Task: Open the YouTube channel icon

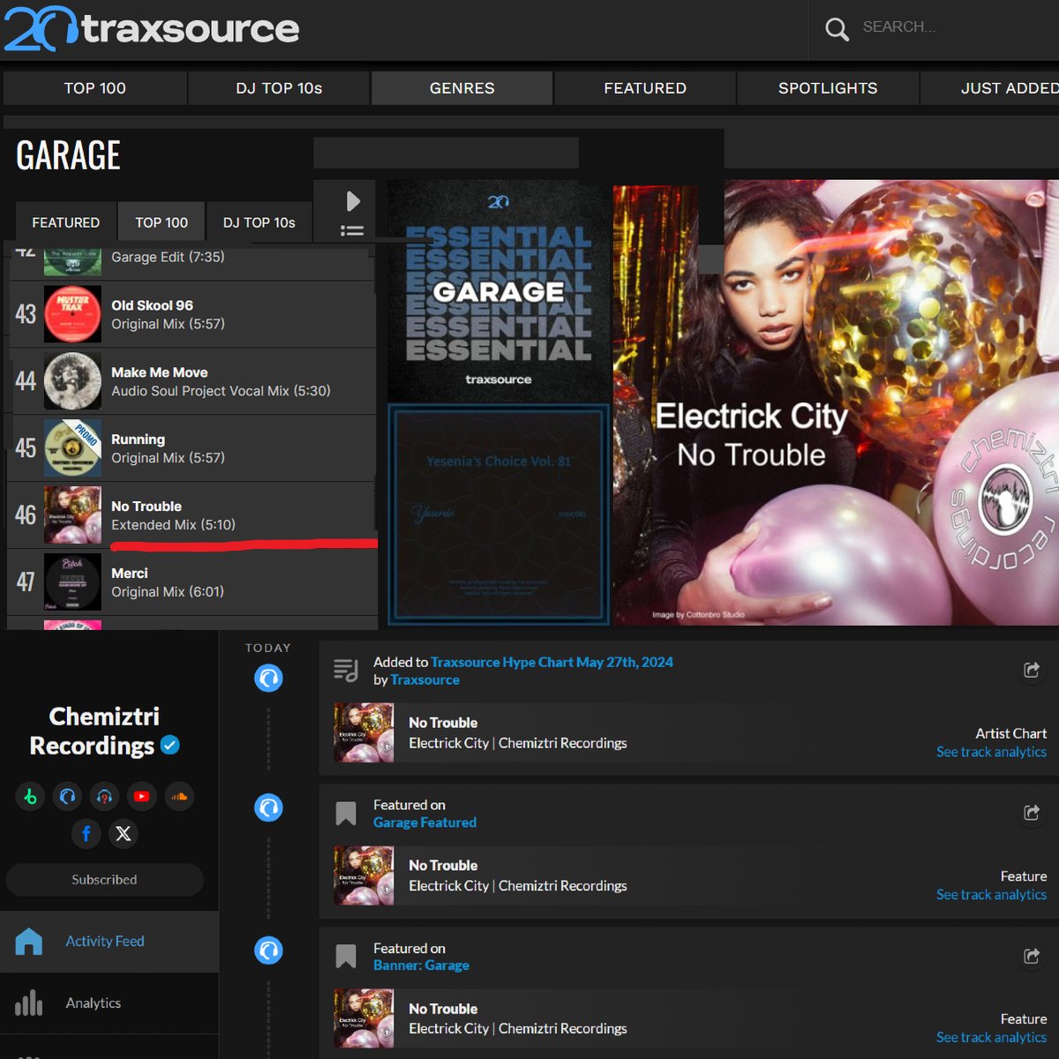Action: tap(141, 797)
